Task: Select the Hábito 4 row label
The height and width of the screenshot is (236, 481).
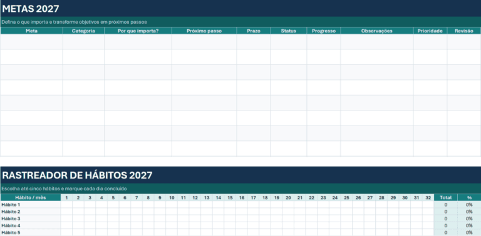Action: [x=30, y=225]
